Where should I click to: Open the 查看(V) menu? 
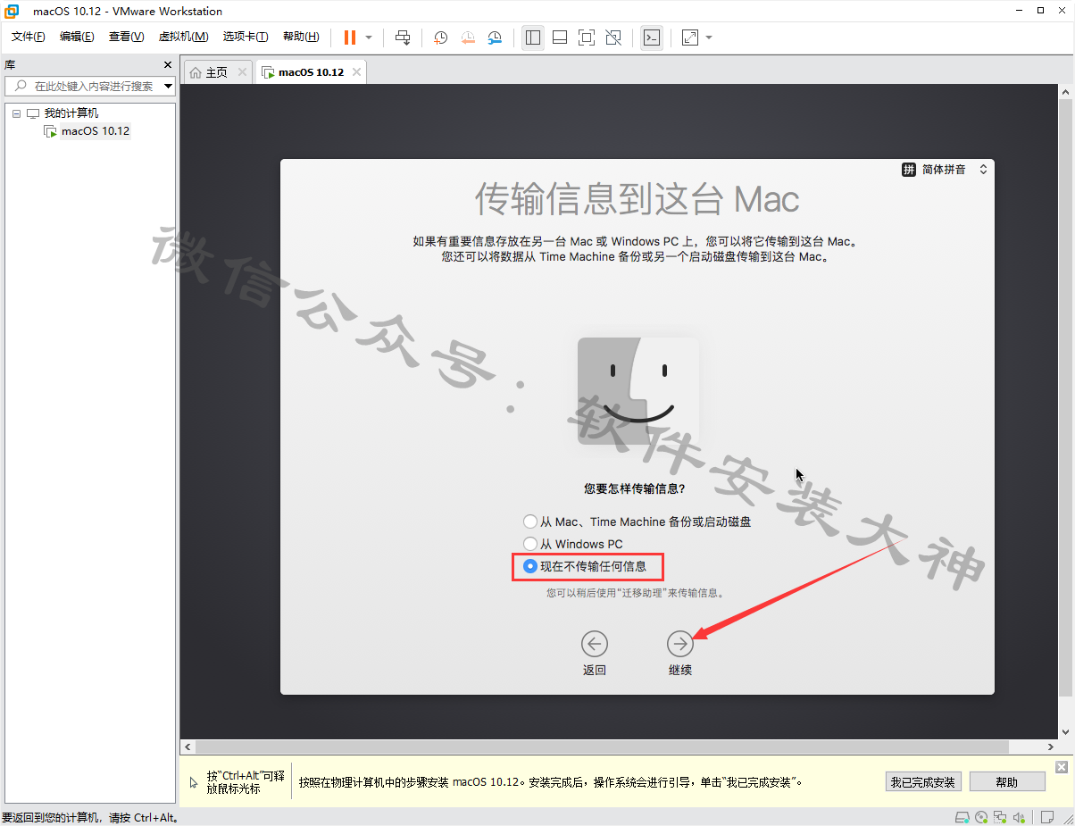pyautogui.click(x=126, y=37)
